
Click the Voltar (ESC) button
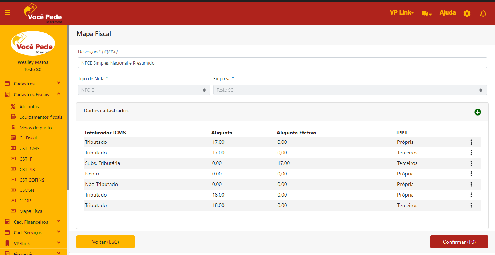(106, 242)
